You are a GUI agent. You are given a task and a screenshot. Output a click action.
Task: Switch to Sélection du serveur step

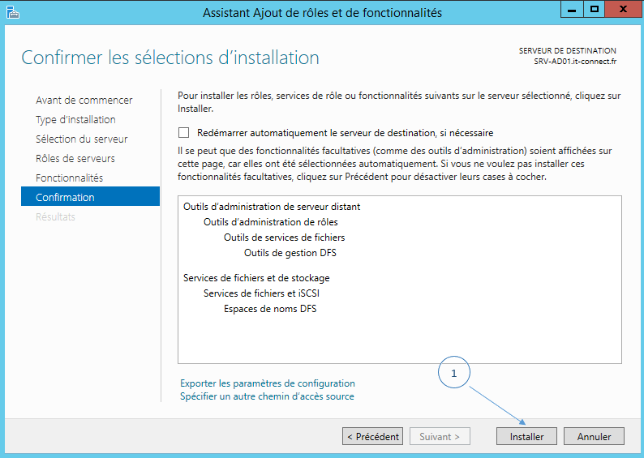click(81, 139)
